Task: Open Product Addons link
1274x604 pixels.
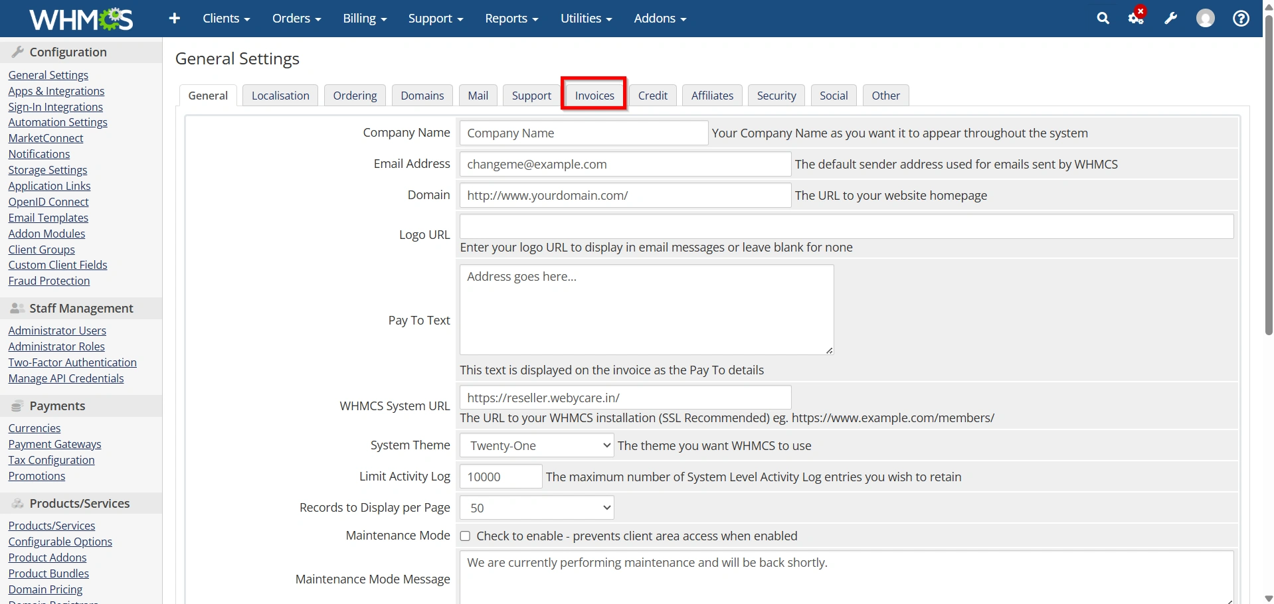Action: pyautogui.click(x=48, y=558)
